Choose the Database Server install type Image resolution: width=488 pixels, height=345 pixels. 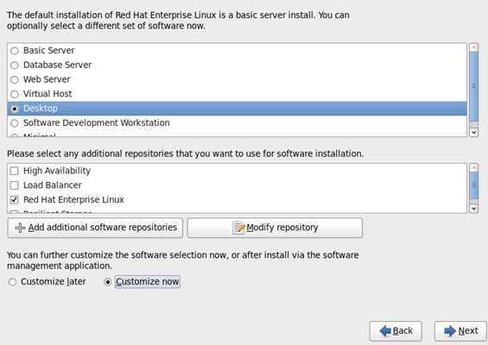(15, 66)
